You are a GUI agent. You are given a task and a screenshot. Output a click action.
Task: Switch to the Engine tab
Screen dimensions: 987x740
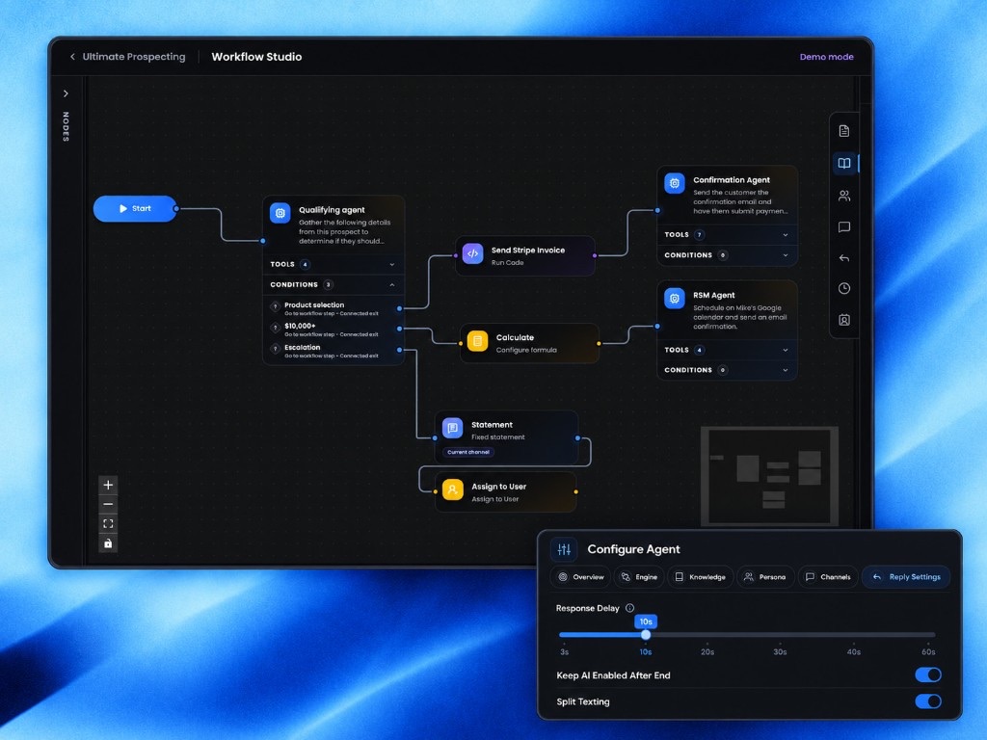[638, 577]
